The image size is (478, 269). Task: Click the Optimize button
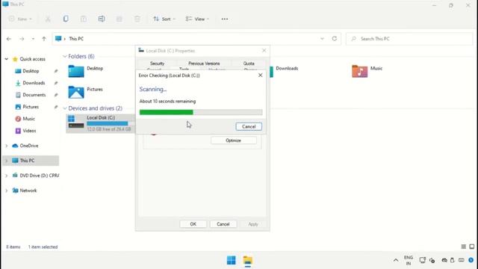coord(234,140)
